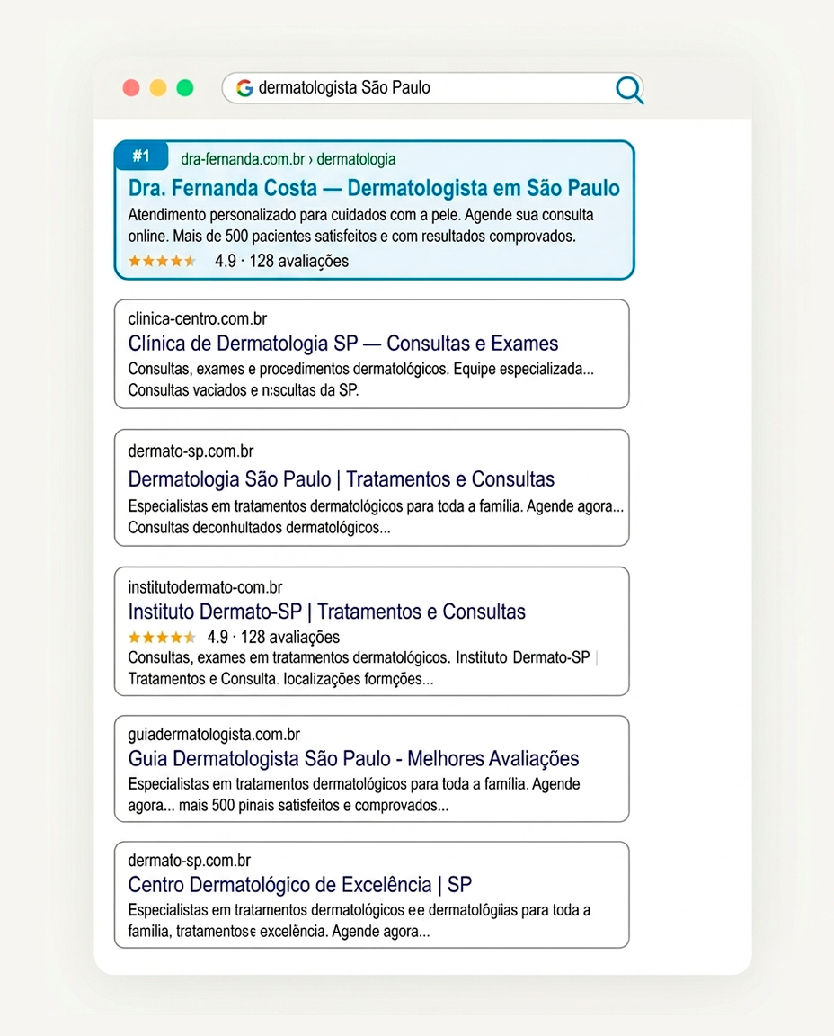Click star rating of Dra. Fernanda Costa result
The image size is (834, 1036).
[x=163, y=261]
